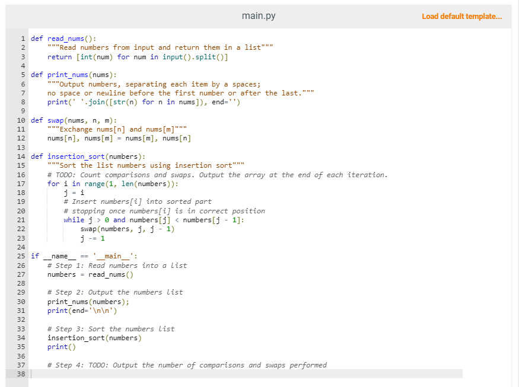Click the "Load default template..." link
The width and height of the screenshot is (519, 387).
(x=462, y=16)
